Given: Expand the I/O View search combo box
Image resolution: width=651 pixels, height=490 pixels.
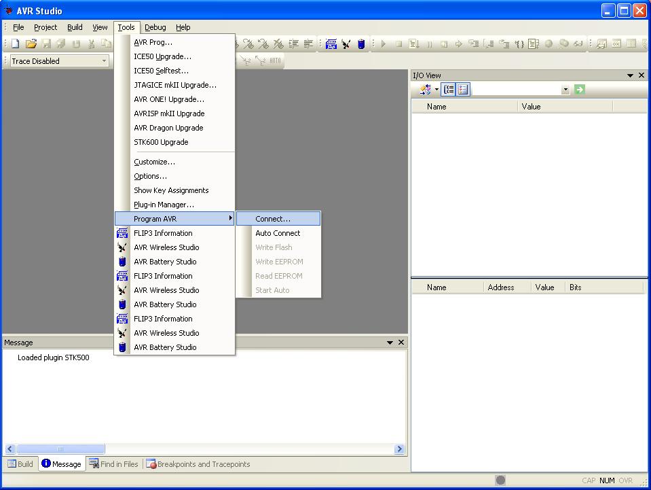Looking at the screenshot, I should tap(565, 90).
